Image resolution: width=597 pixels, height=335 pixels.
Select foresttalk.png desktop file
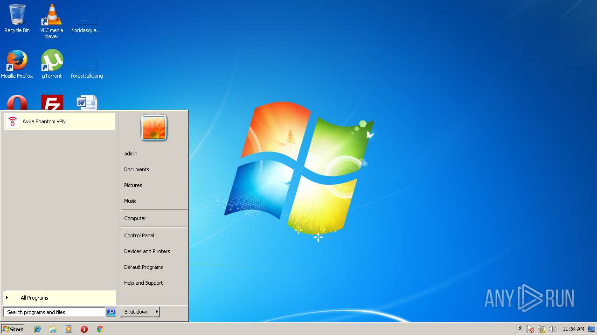[87, 67]
